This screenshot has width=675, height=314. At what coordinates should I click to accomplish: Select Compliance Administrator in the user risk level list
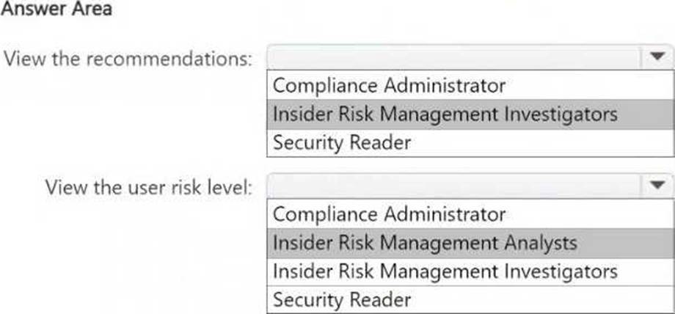pos(389,214)
